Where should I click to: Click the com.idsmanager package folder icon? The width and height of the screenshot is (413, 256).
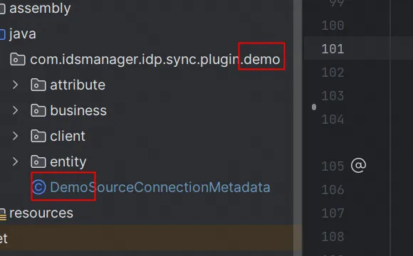pos(18,59)
